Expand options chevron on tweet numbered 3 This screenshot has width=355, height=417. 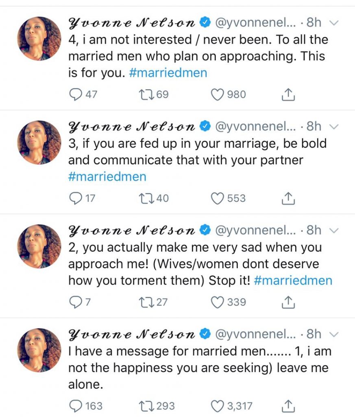334,127
